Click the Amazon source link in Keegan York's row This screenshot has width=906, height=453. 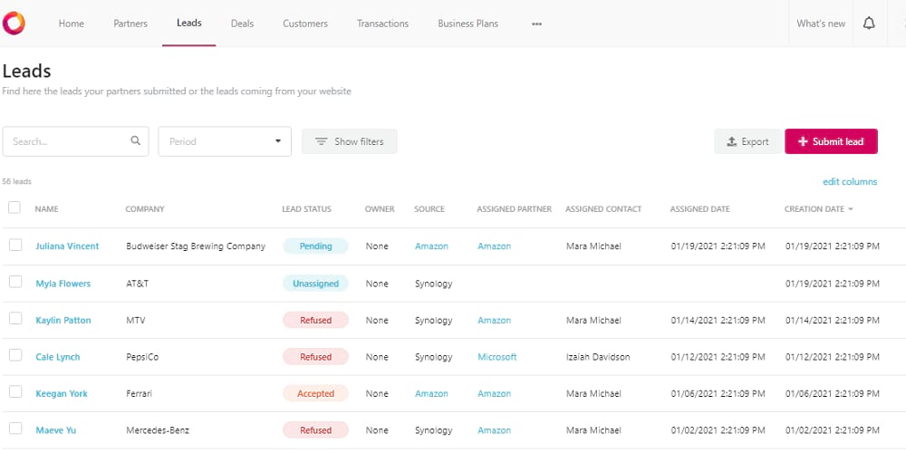[x=431, y=393]
